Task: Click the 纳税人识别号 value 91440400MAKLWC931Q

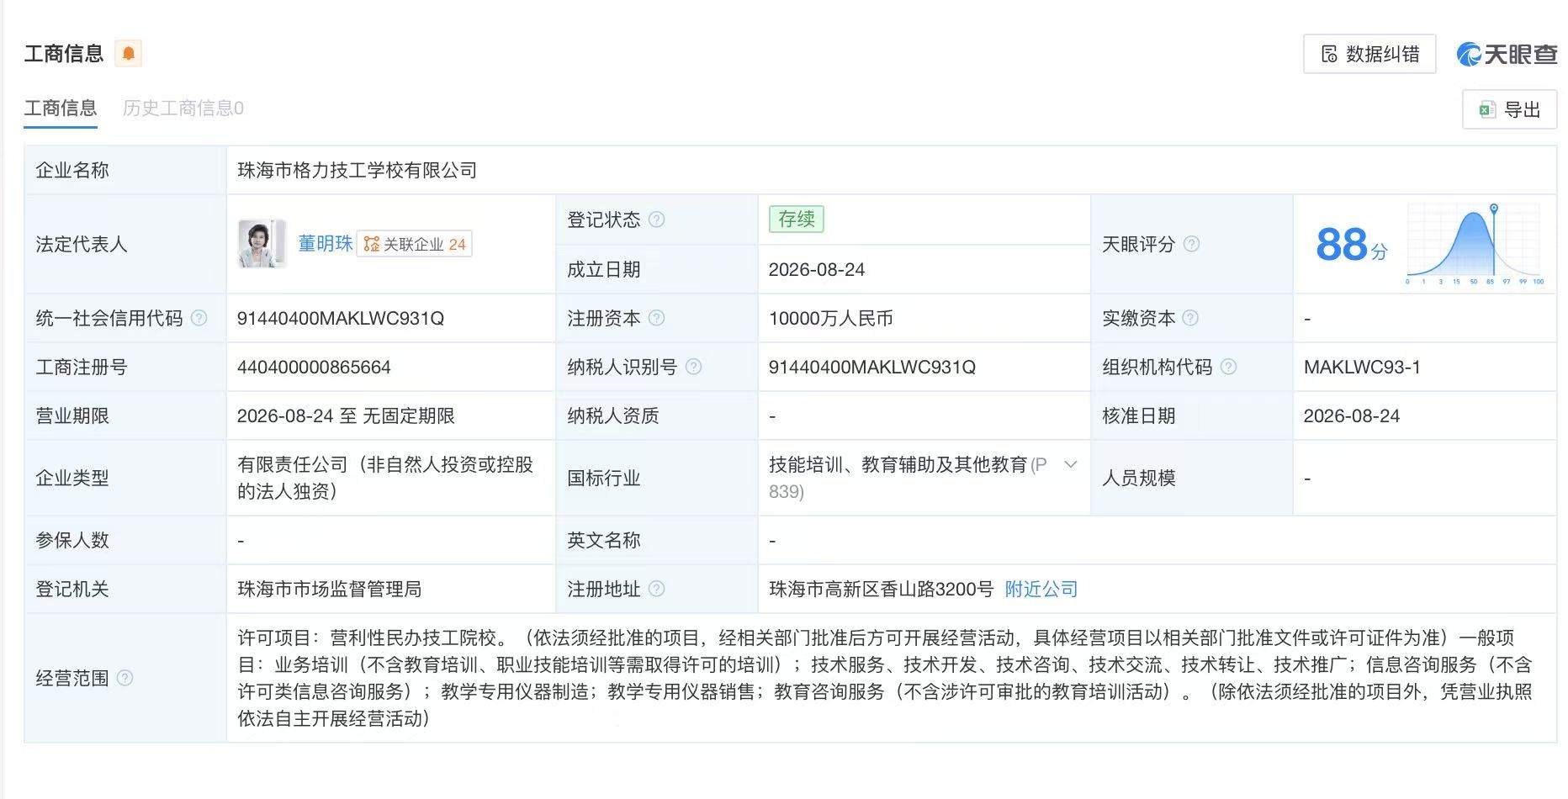Action: (x=872, y=367)
